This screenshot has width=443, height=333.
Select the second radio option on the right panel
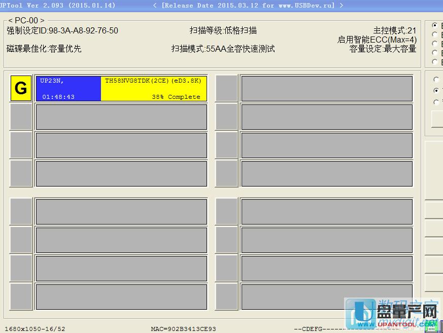tap(435, 34)
